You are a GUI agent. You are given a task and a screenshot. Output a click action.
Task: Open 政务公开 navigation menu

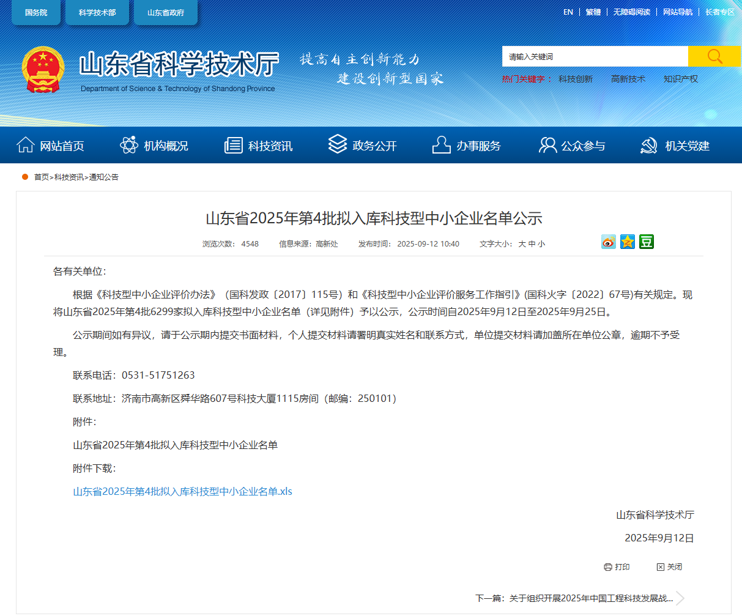pos(363,146)
